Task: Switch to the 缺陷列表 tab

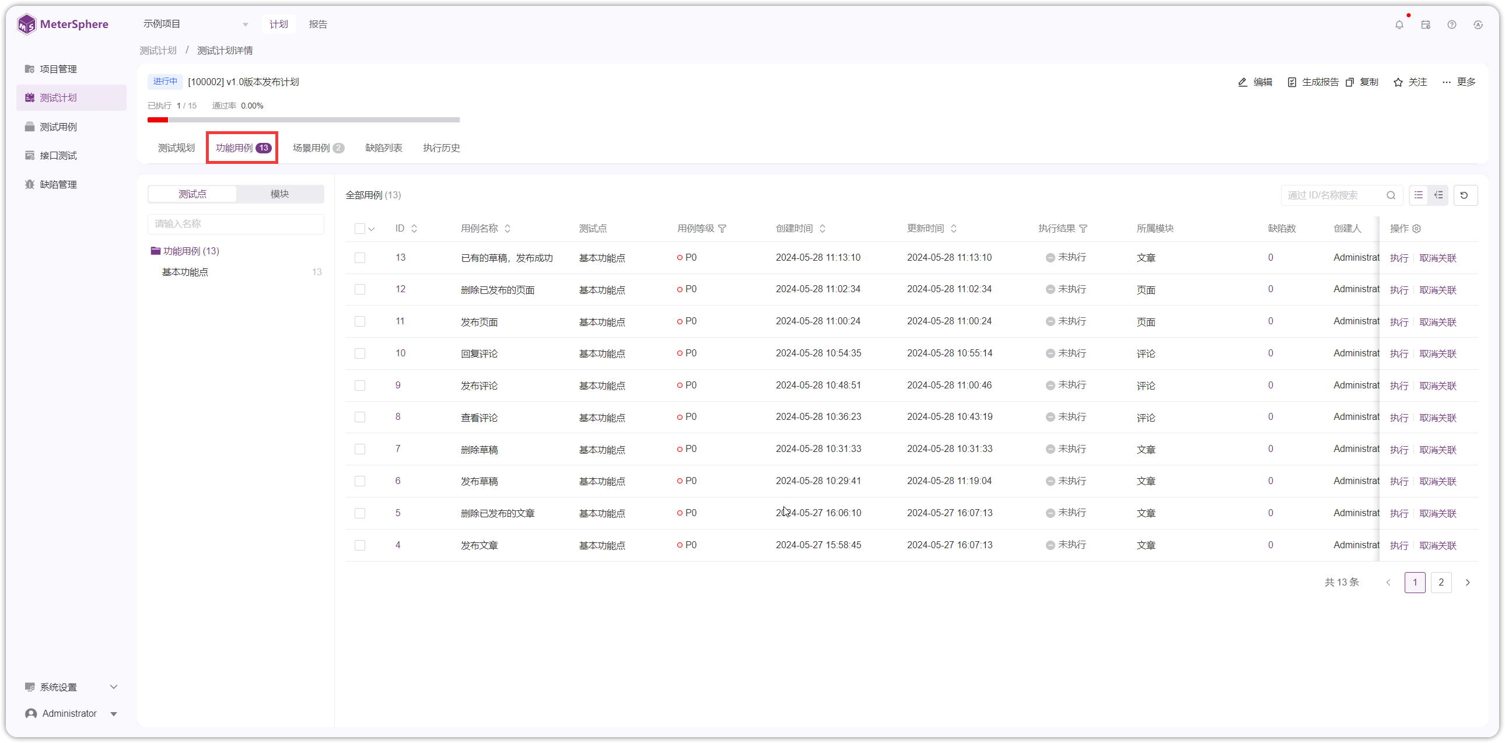Action: tap(384, 148)
